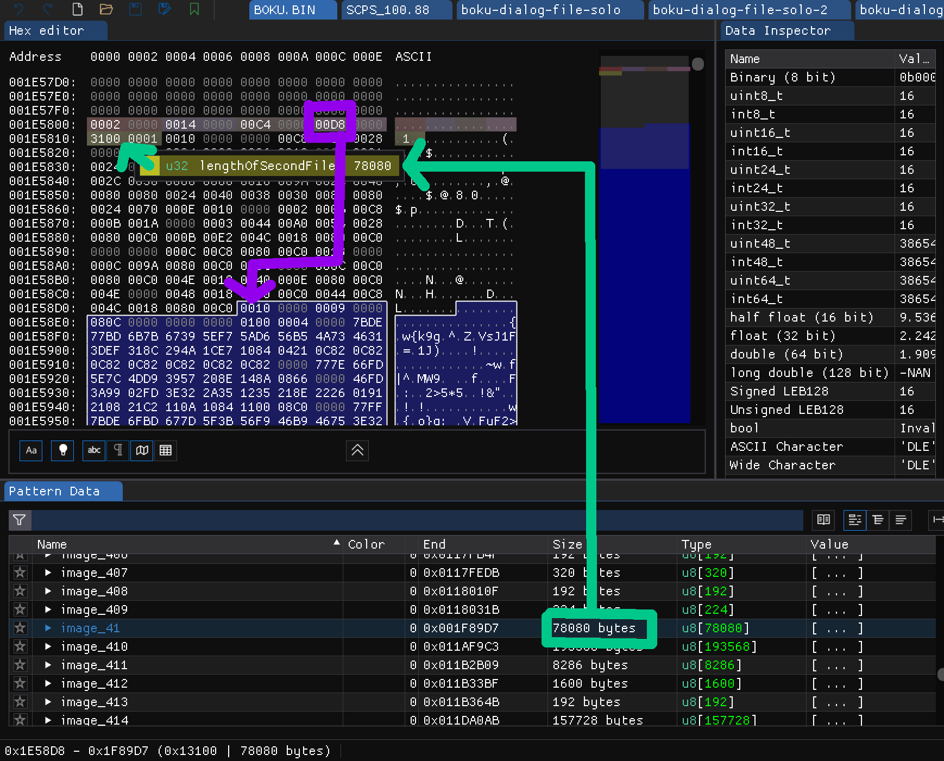Select the minimap icon in the hex footer
944x761 pixels.
[142, 450]
